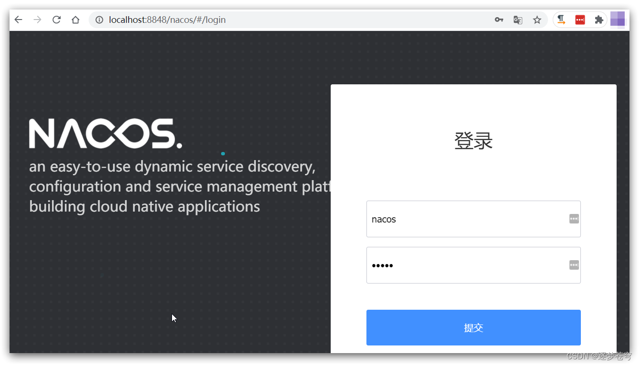Open the LastPass fill icon on username field
Viewport: 639px width, 365px height.
[x=574, y=219]
